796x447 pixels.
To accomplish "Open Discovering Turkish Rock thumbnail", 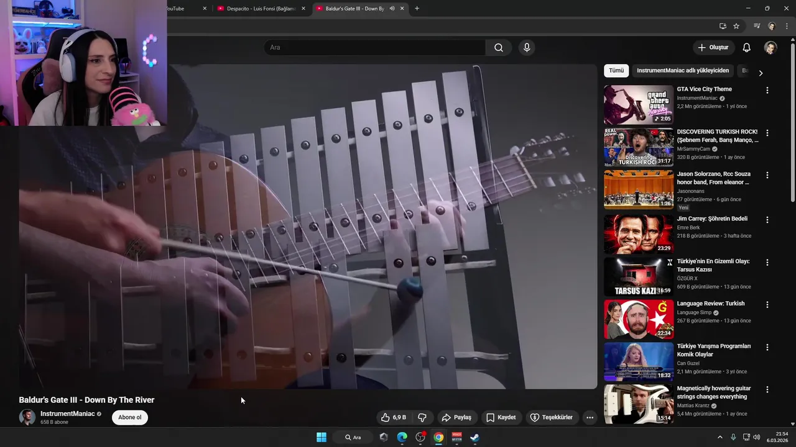I will pyautogui.click(x=638, y=147).
